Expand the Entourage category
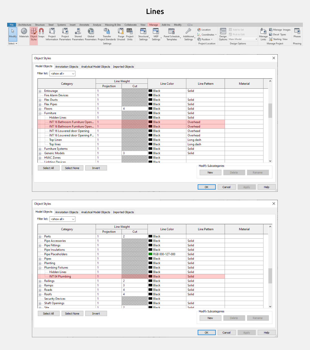This screenshot has height=350, width=310. pyautogui.click(x=40, y=91)
